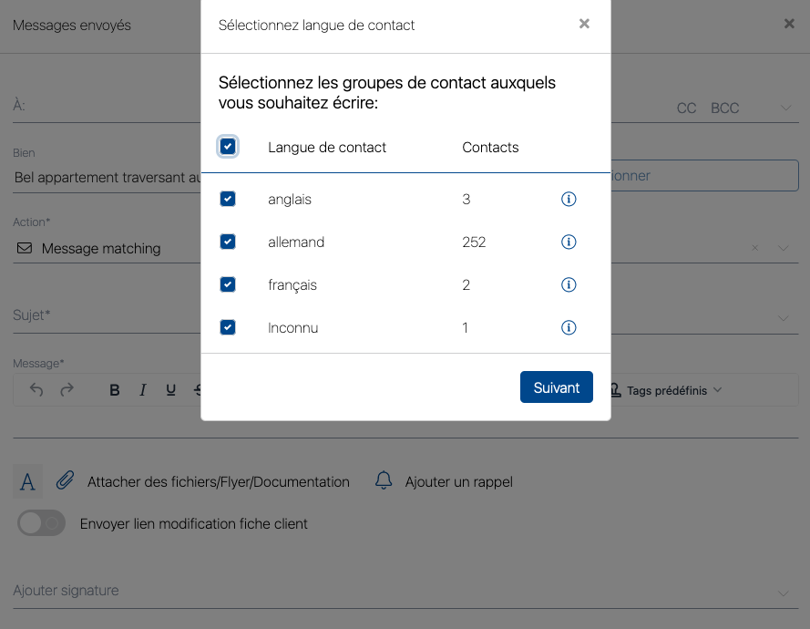Toggle the select-all languages header checkbox
The width and height of the screenshot is (810, 629).
228,146
